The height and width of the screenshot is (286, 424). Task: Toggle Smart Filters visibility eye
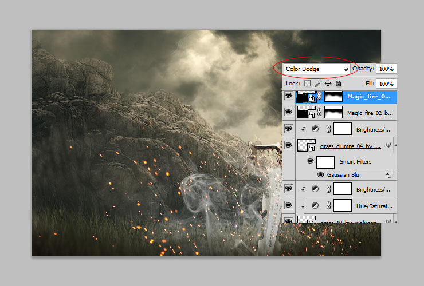[x=310, y=161]
